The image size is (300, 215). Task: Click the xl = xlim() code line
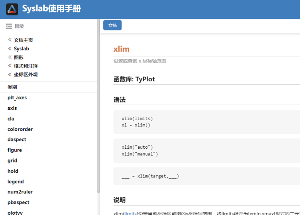[x=136, y=125]
